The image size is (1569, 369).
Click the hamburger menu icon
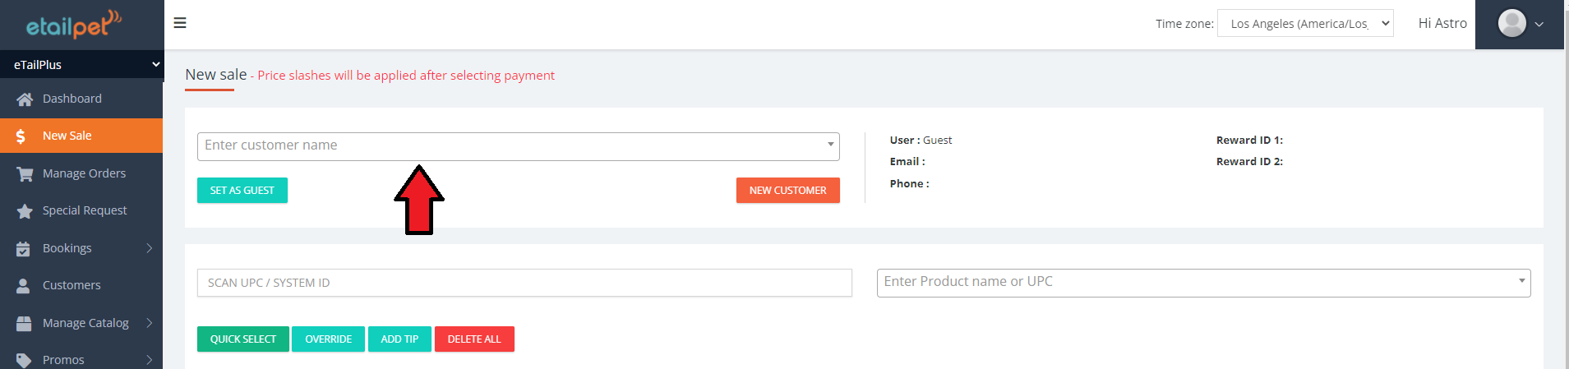click(x=180, y=23)
